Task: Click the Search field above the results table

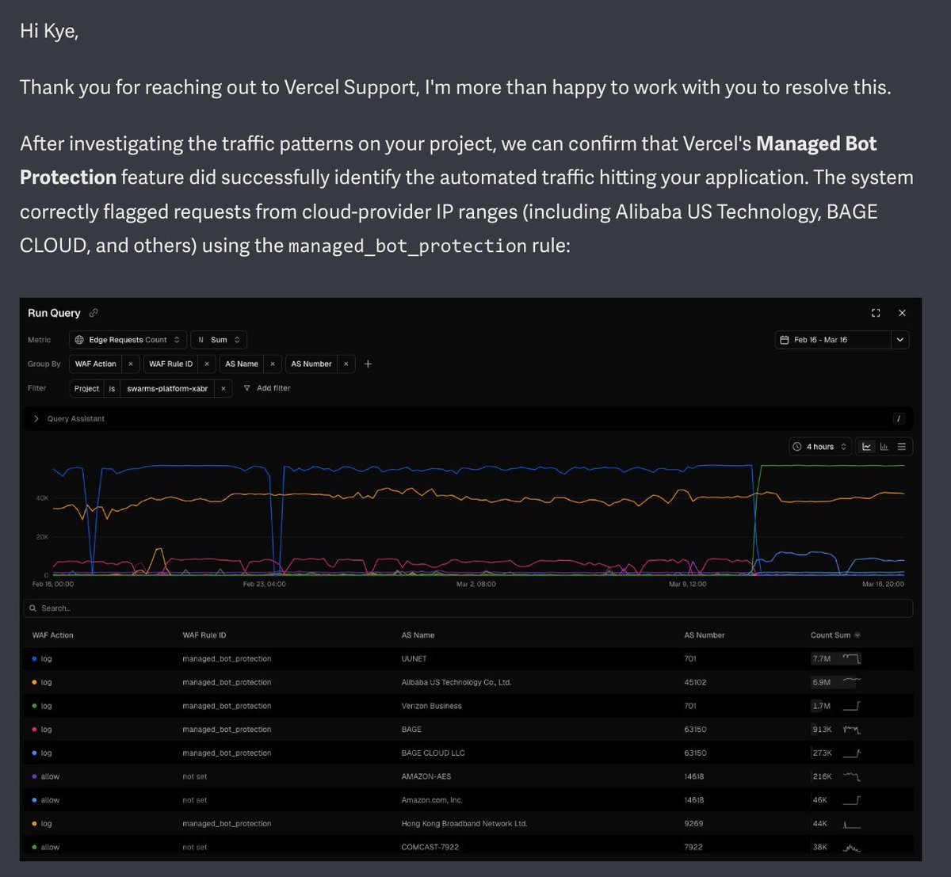Action: tap(468, 608)
